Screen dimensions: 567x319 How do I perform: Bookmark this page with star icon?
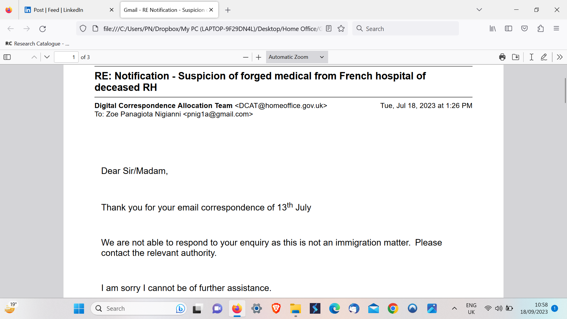tap(341, 29)
